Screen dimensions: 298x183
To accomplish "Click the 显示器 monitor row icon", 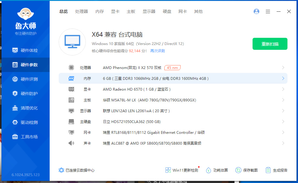I will point(71,111).
